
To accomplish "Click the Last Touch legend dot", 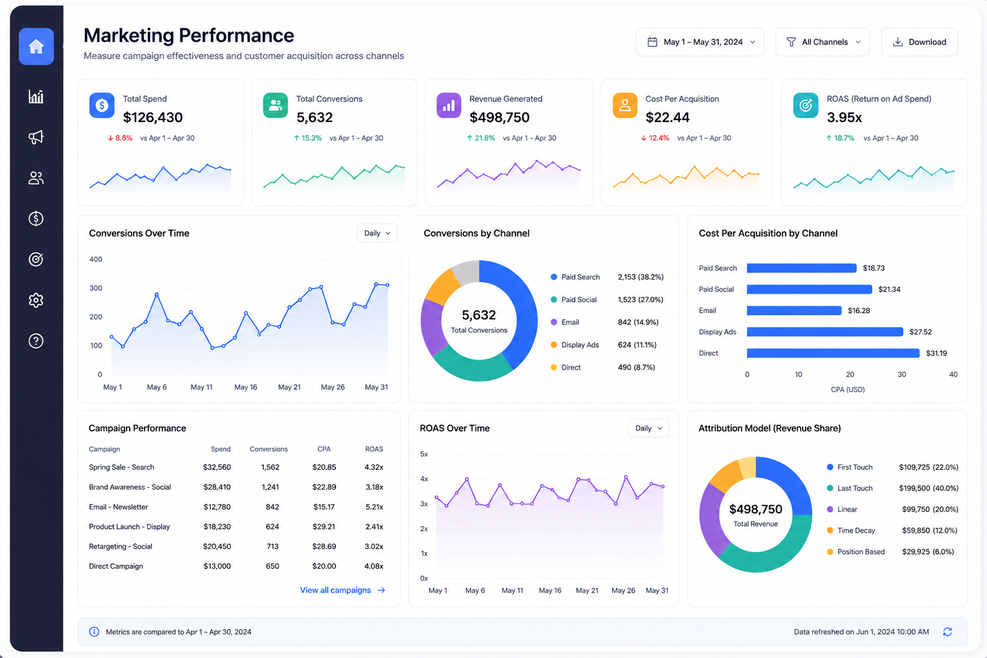I will [830, 488].
